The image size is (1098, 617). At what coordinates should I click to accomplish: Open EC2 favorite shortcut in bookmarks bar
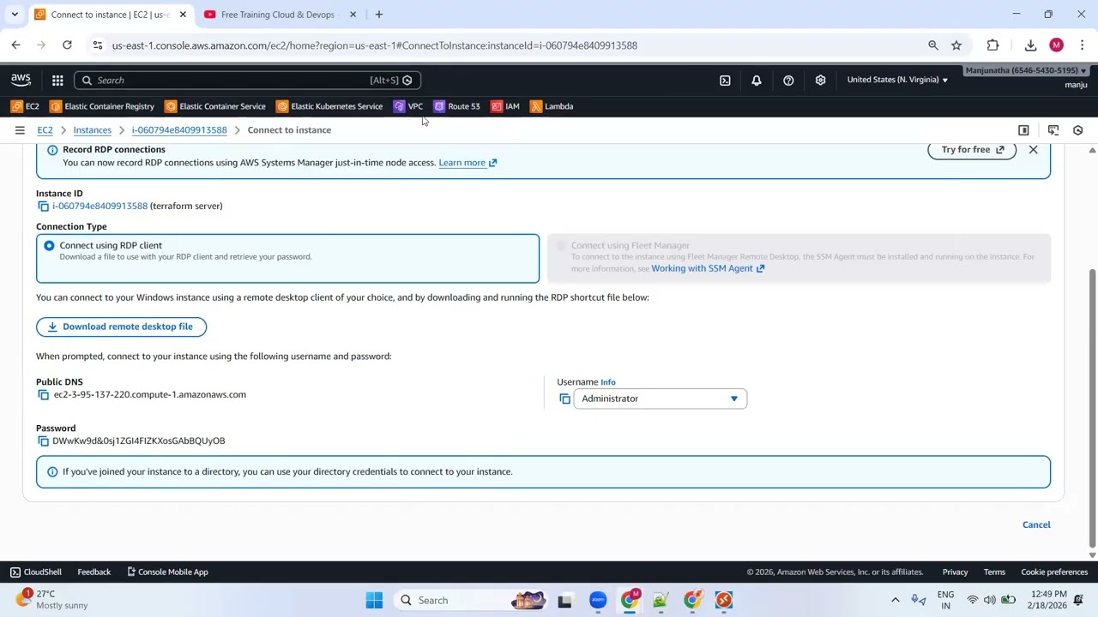tap(25, 106)
